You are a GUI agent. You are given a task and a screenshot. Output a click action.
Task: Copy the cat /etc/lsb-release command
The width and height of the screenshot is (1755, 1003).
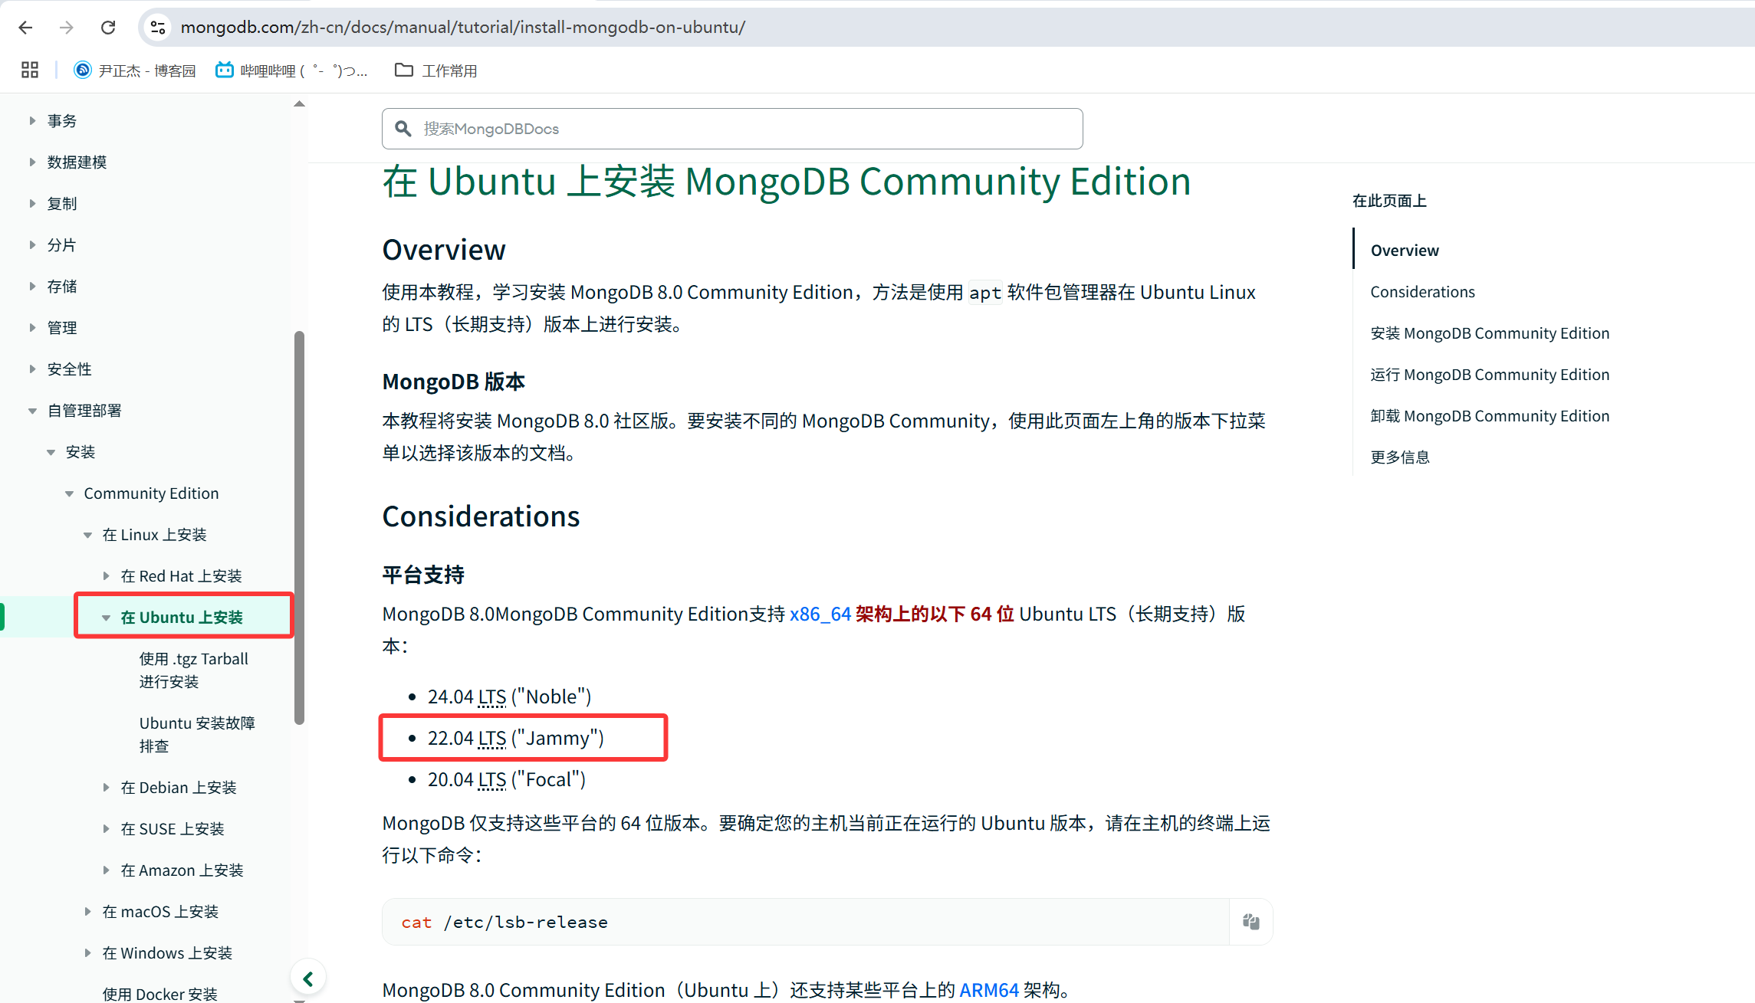(1251, 922)
